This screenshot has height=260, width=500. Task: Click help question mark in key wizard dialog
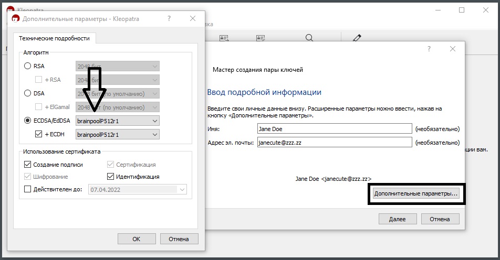[429, 49]
